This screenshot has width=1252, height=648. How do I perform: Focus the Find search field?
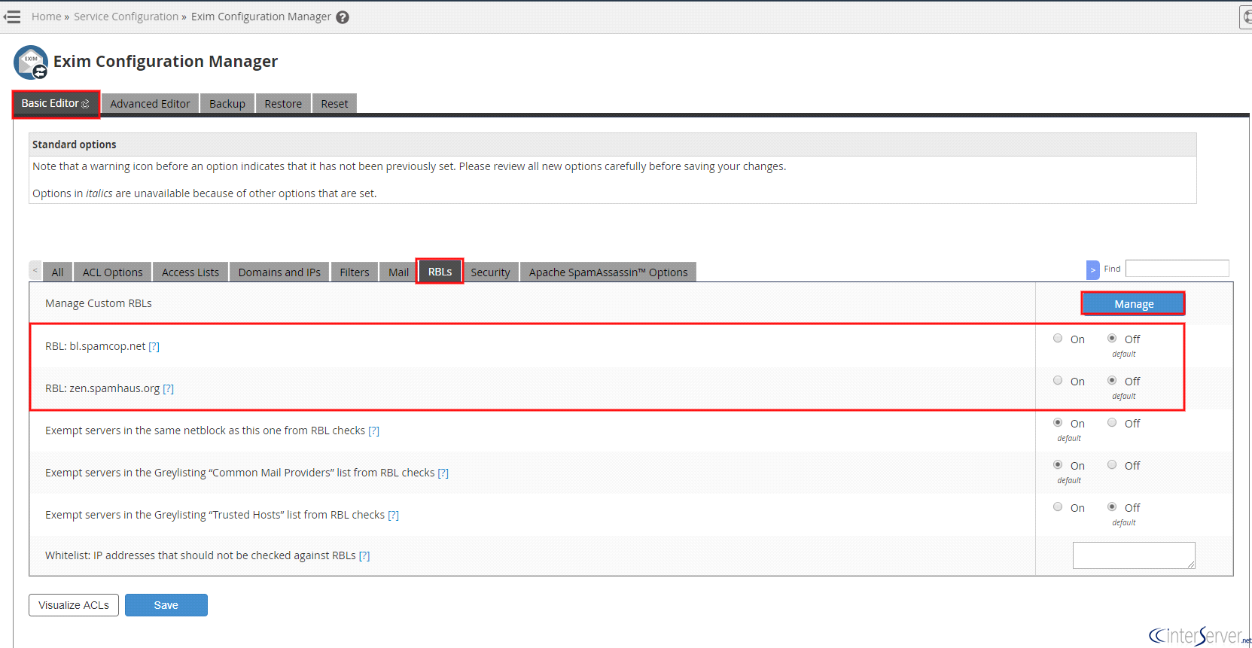tap(1177, 269)
